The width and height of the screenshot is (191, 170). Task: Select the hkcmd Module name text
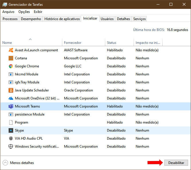(x=27, y=74)
